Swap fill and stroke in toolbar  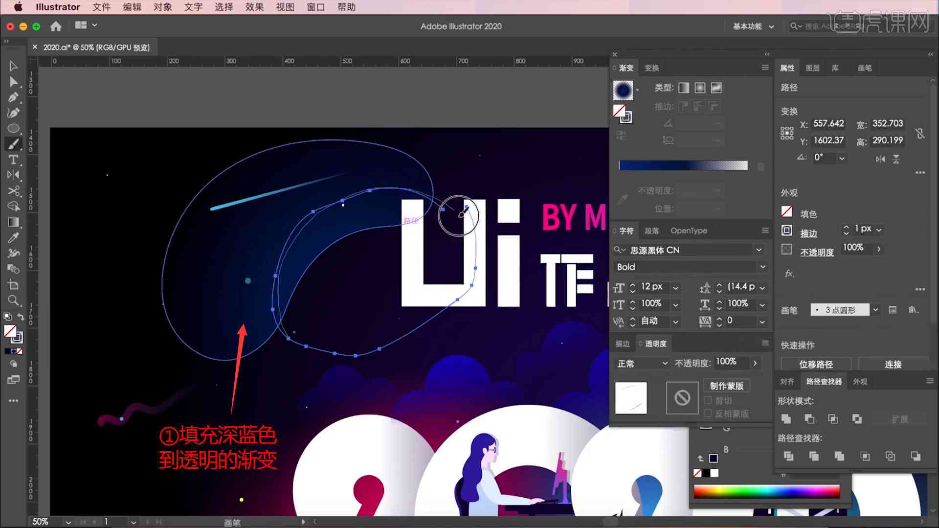[21, 317]
